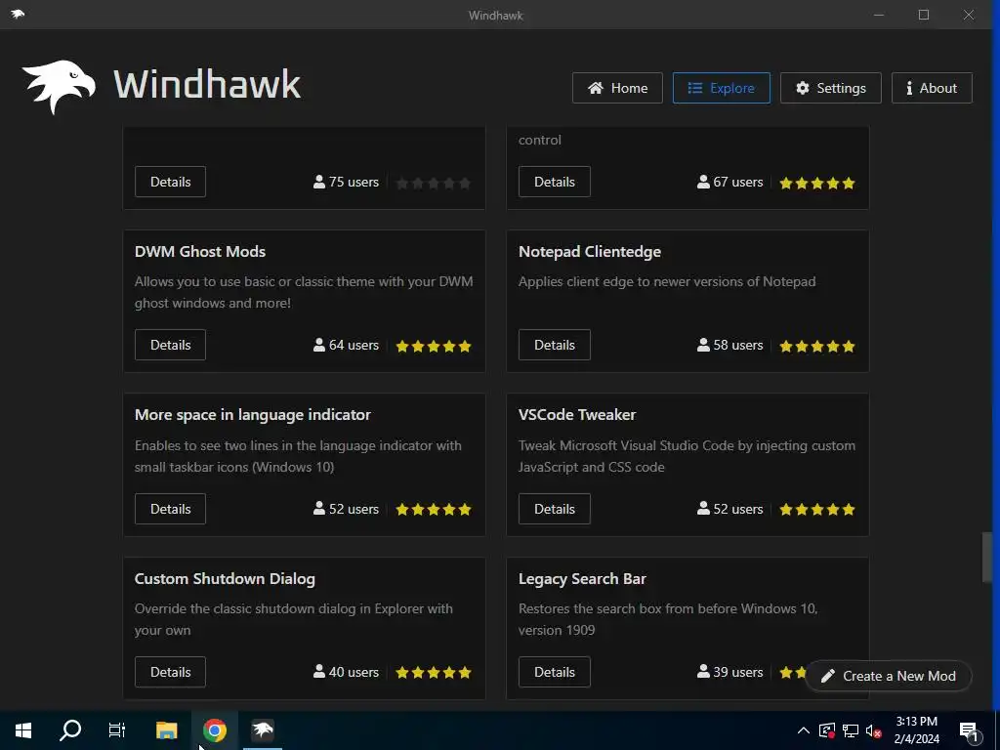Open the Settings page
Viewport: 1000px width, 750px height.
click(x=830, y=88)
